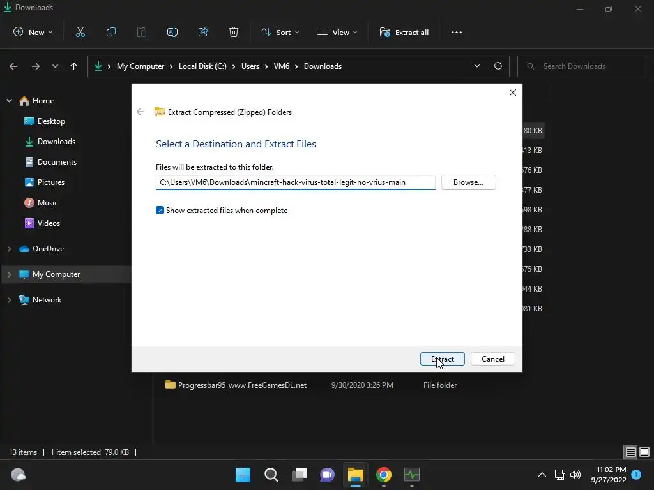Click the Delete trash icon

(x=234, y=32)
